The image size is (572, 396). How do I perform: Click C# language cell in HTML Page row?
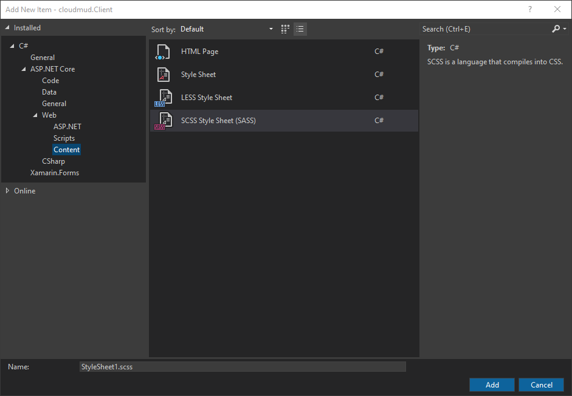379,52
